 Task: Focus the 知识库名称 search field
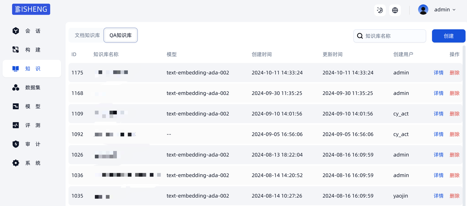point(390,36)
